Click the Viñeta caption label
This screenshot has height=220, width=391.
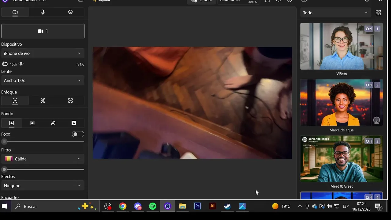click(x=342, y=74)
